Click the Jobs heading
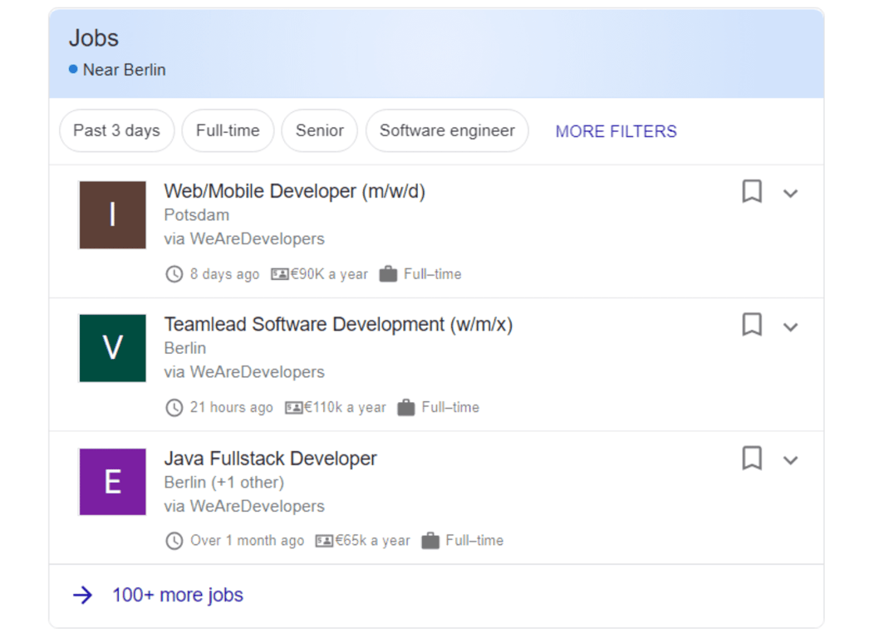The width and height of the screenshot is (874, 638). tap(94, 38)
